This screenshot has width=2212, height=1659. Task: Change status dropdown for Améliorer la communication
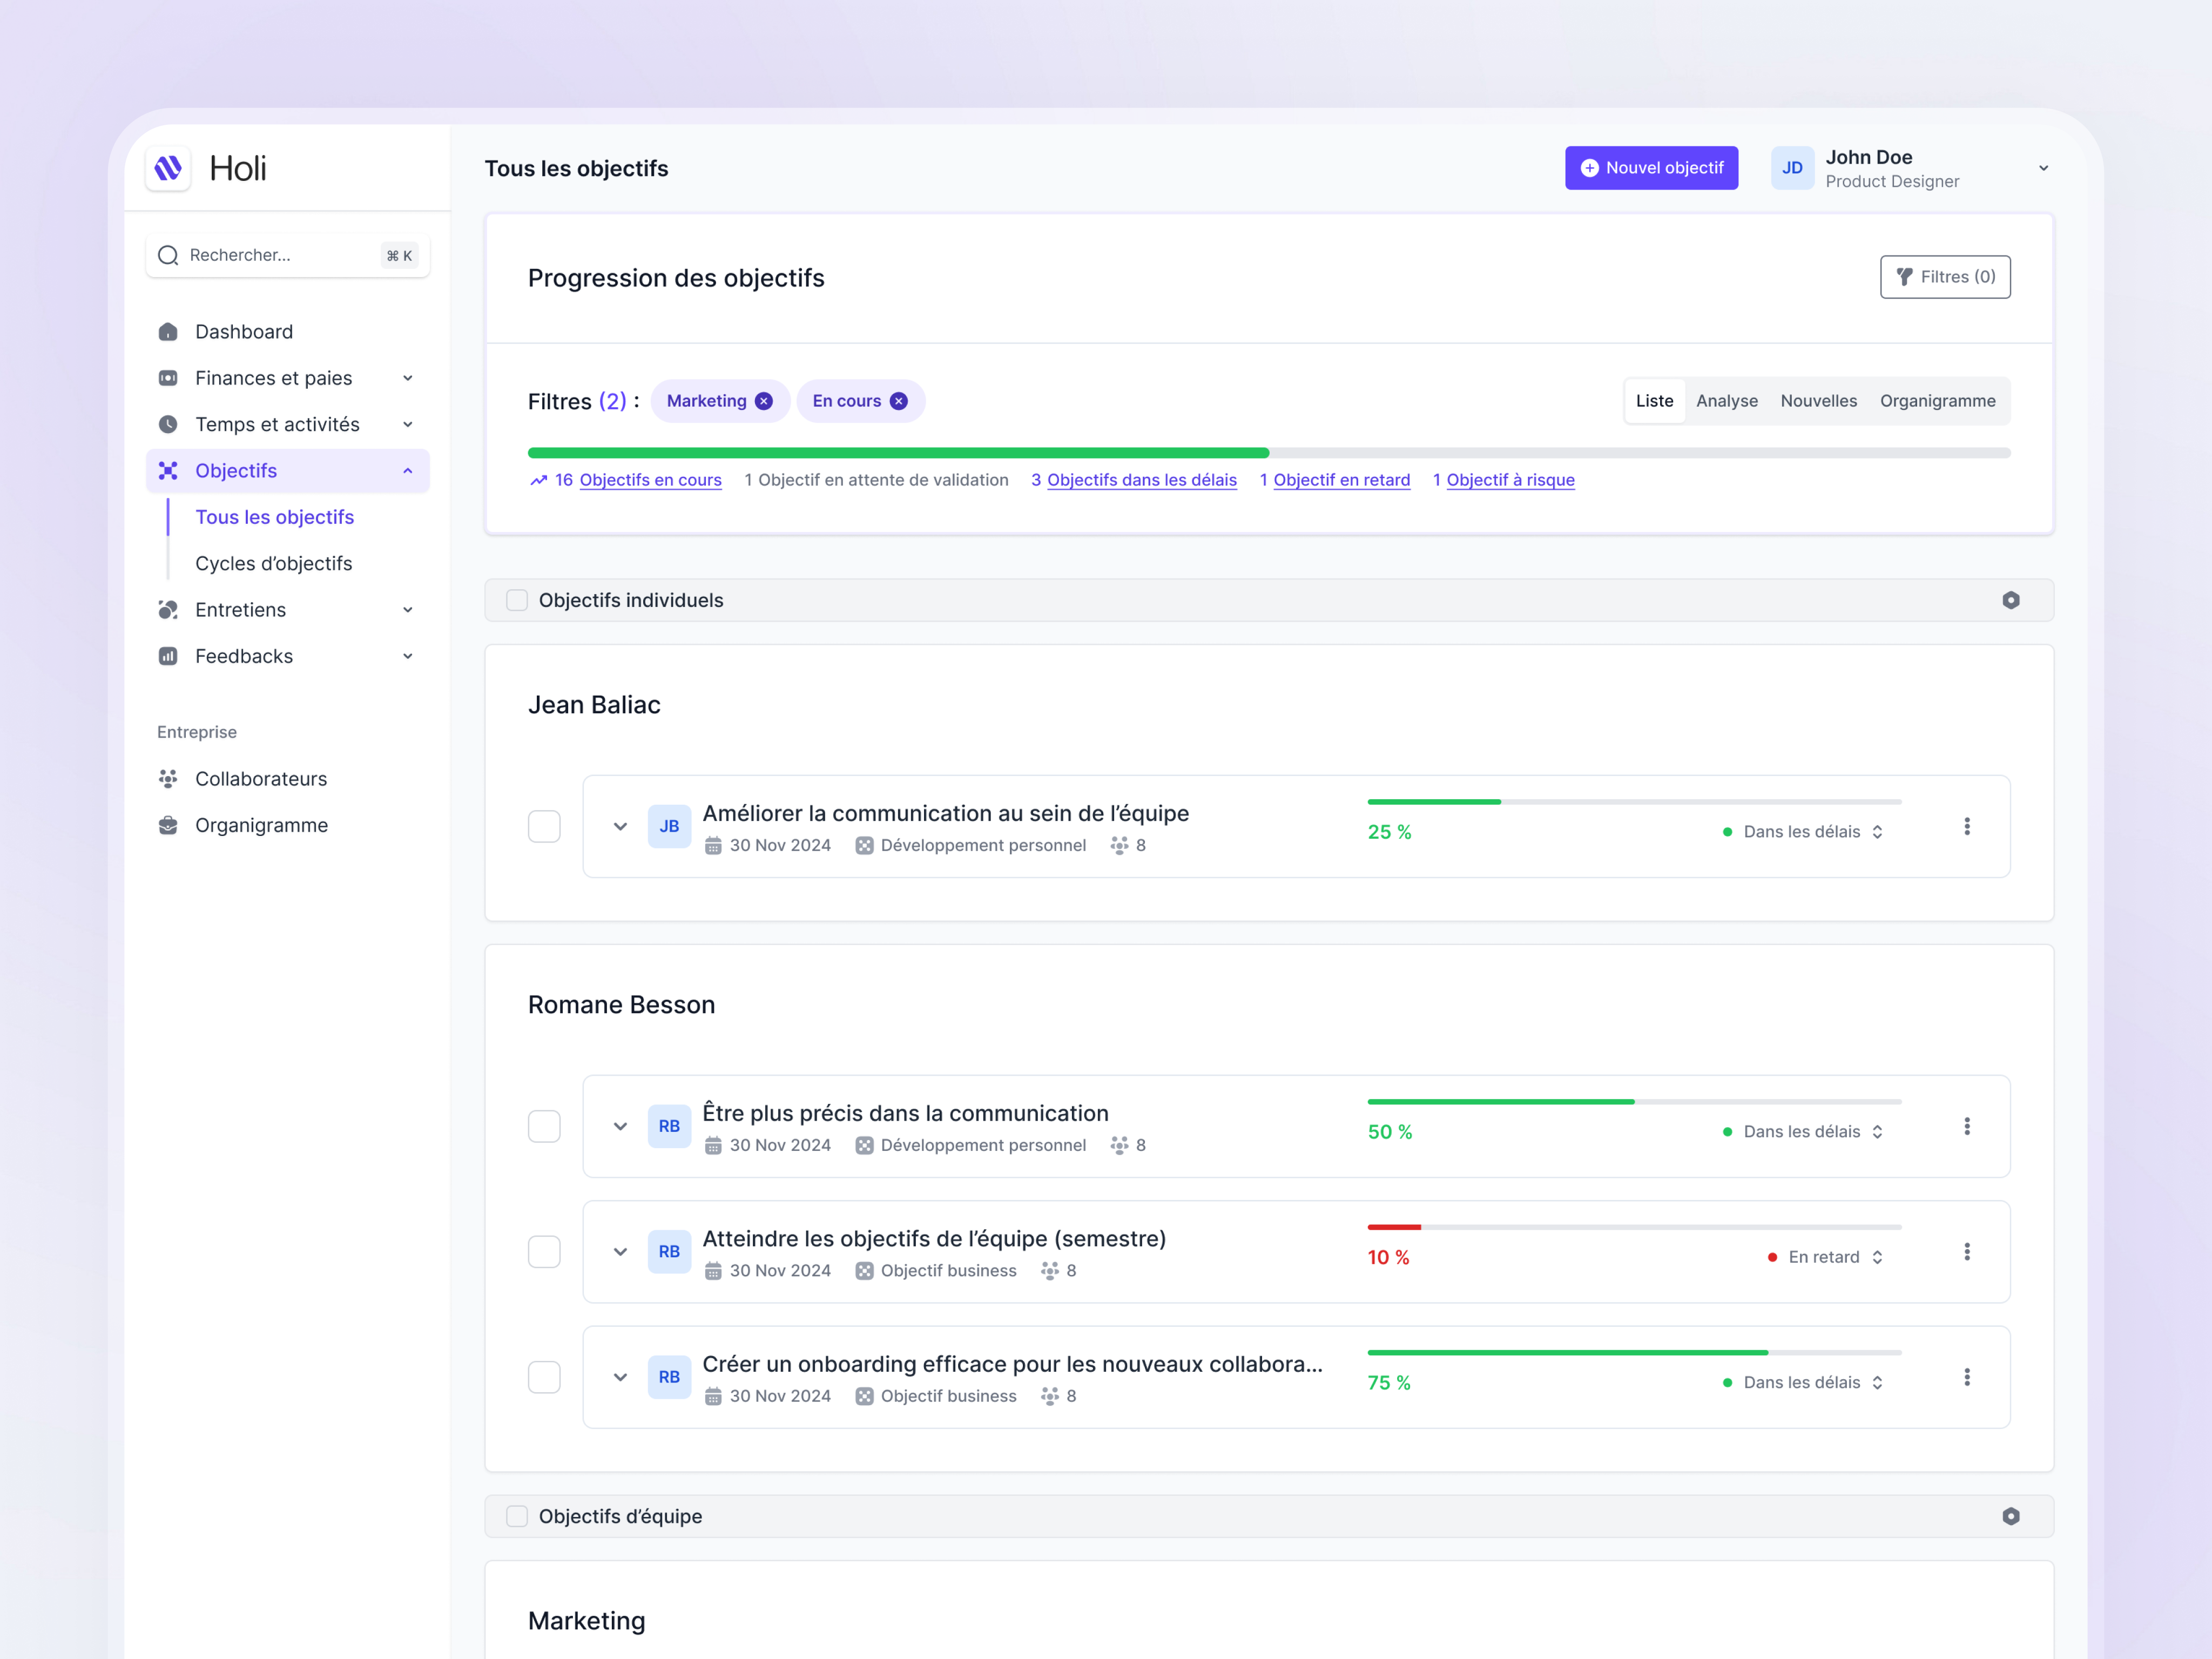coord(1804,832)
